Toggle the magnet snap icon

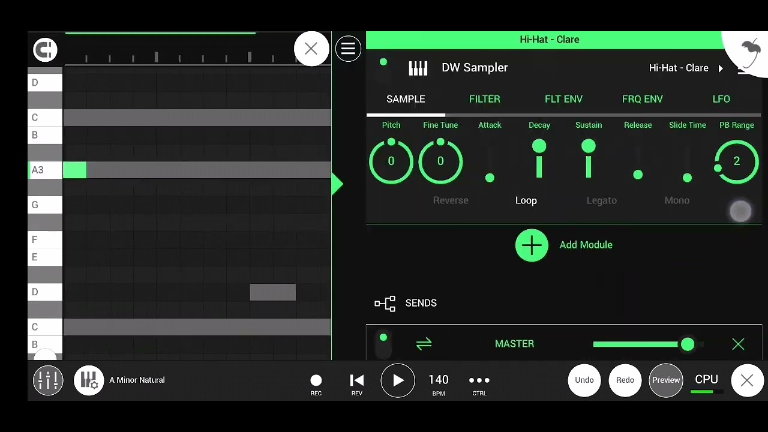[45, 49]
